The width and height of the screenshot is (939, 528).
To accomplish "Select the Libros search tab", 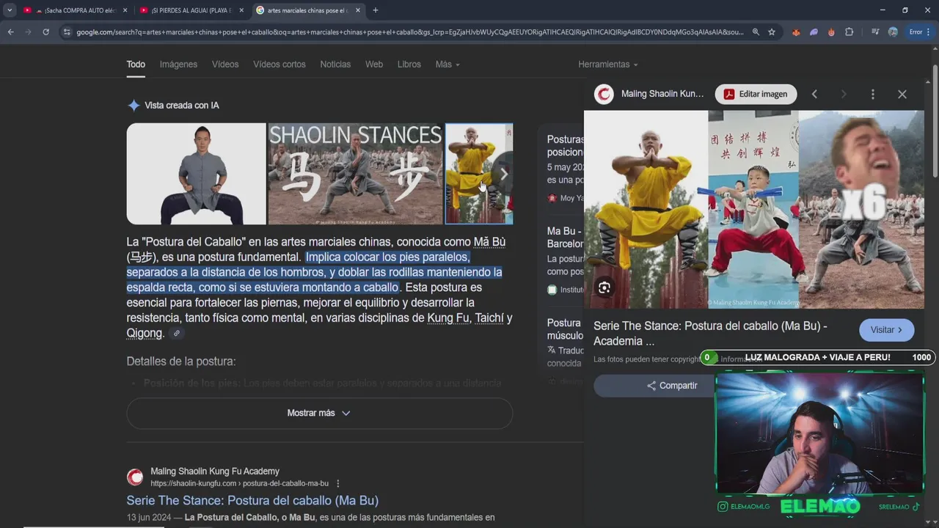I will (409, 65).
